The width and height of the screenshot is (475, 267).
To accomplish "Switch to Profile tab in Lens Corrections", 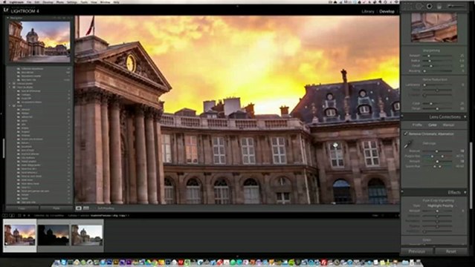I will pos(417,125).
